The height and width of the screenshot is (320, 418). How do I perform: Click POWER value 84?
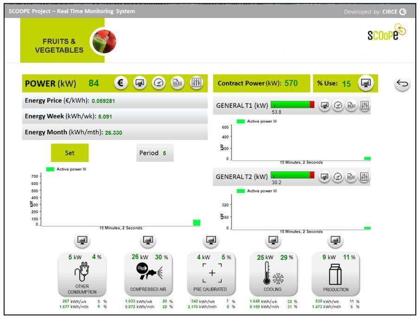pyautogui.click(x=94, y=83)
